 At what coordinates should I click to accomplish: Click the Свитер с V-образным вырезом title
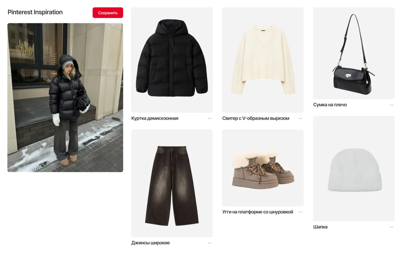tap(256, 118)
